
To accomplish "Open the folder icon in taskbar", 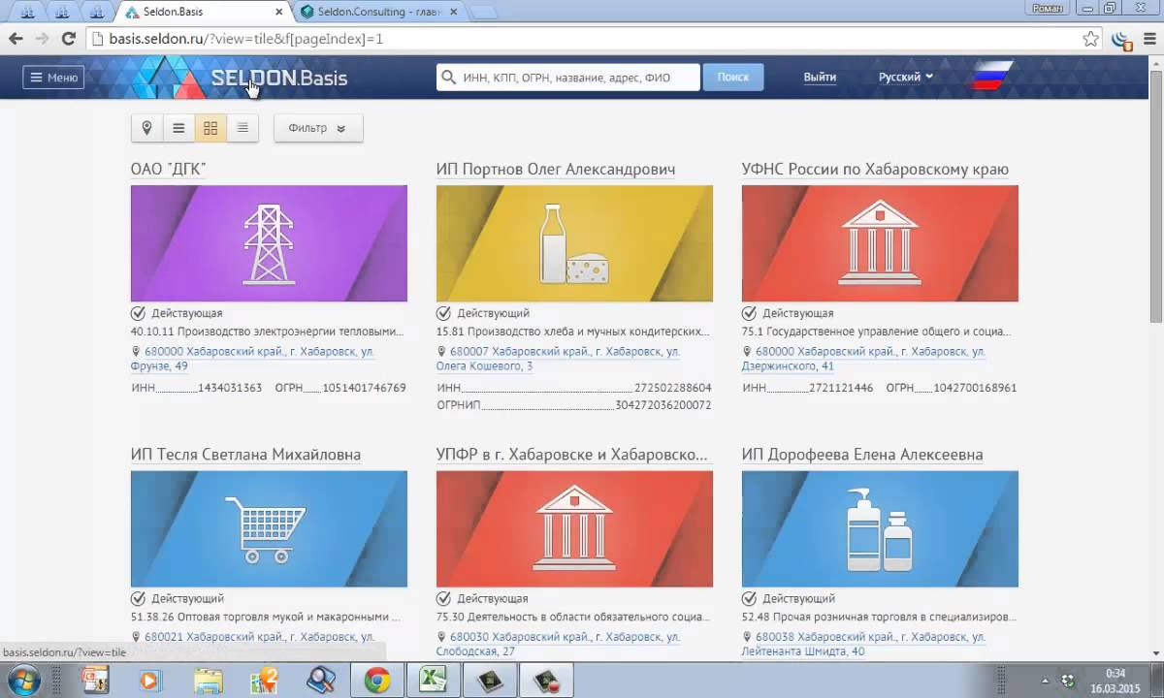I will [209, 681].
